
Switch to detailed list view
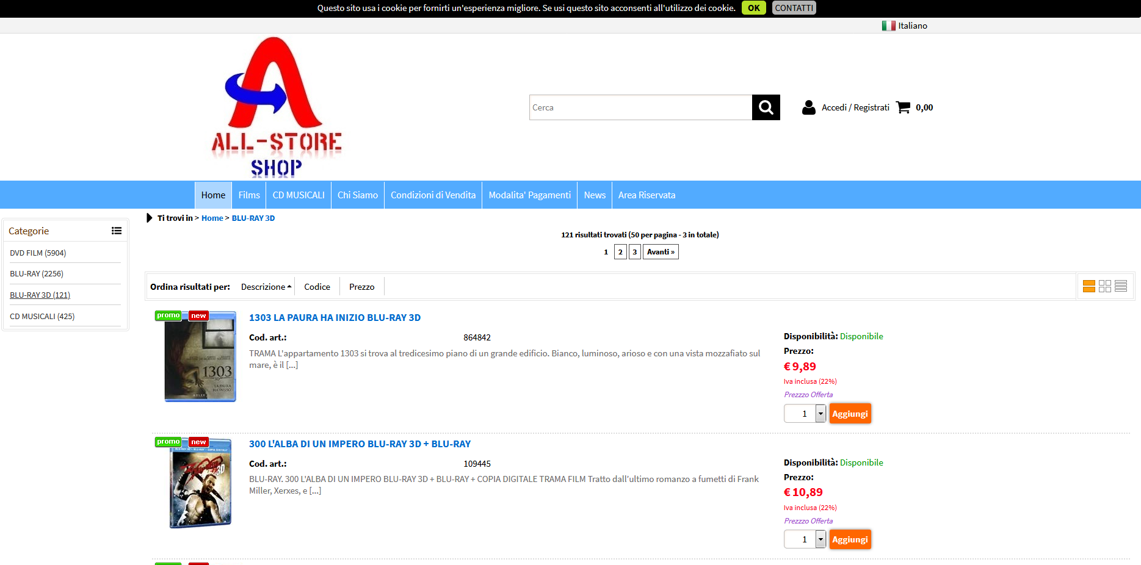(1089, 286)
